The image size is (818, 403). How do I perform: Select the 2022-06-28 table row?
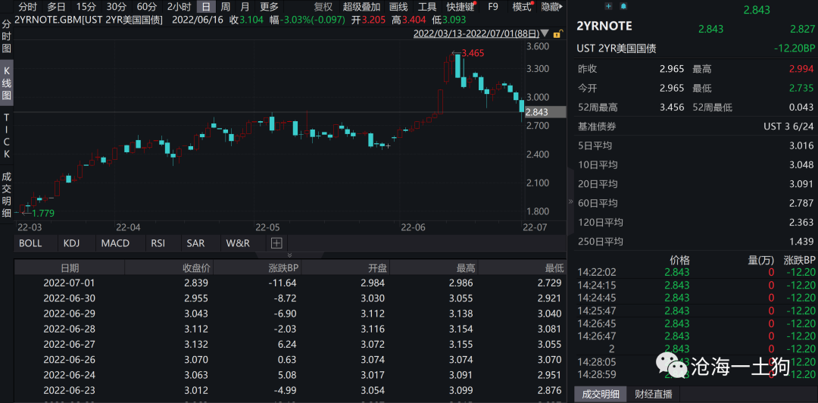coord(291,329)
